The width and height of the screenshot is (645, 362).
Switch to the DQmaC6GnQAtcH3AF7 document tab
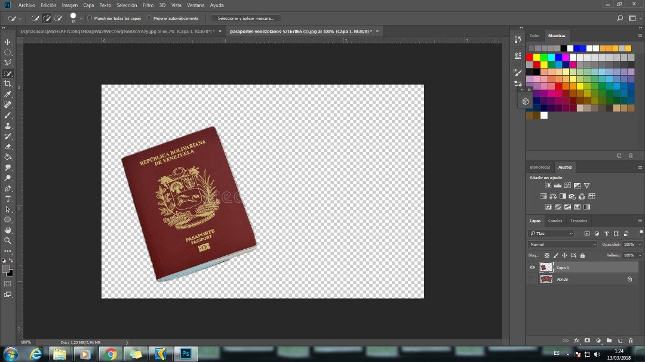(118, 31)
